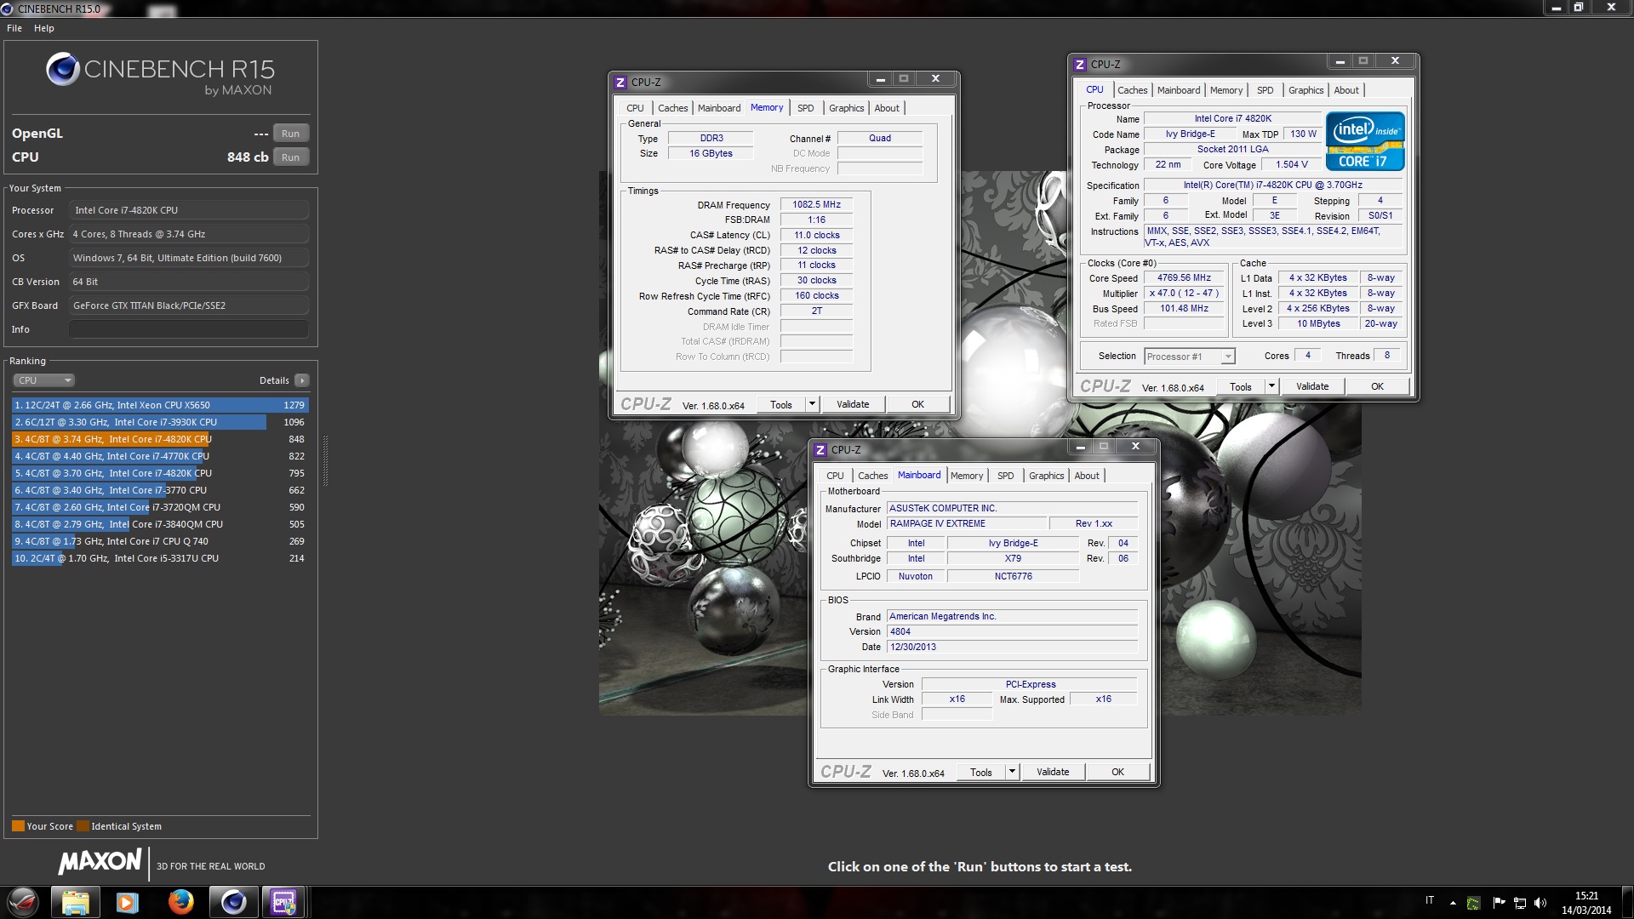Open Action Center flag icon in tray

[x=1498, y=903]
